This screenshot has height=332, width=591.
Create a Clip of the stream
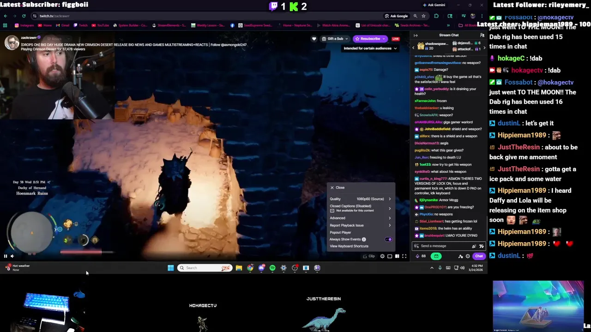tap(369, 256)
